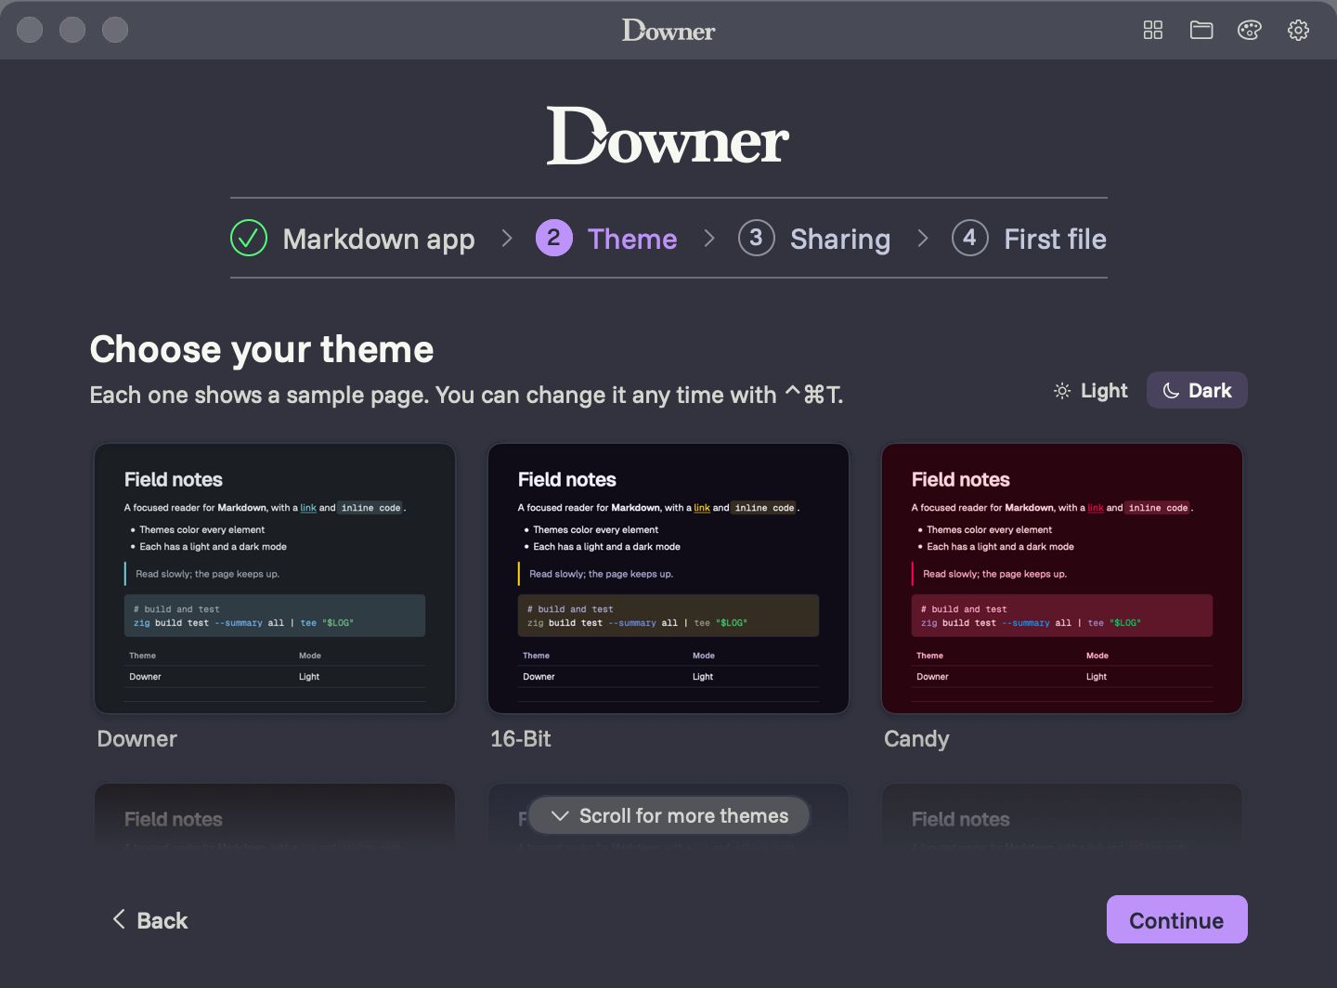Viewport: 1337px width, 988px height.
Task: Click the folder icon in title bar
Action: tap(1201, 31)
